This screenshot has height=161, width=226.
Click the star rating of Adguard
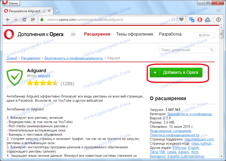click(x=43, y=83)
